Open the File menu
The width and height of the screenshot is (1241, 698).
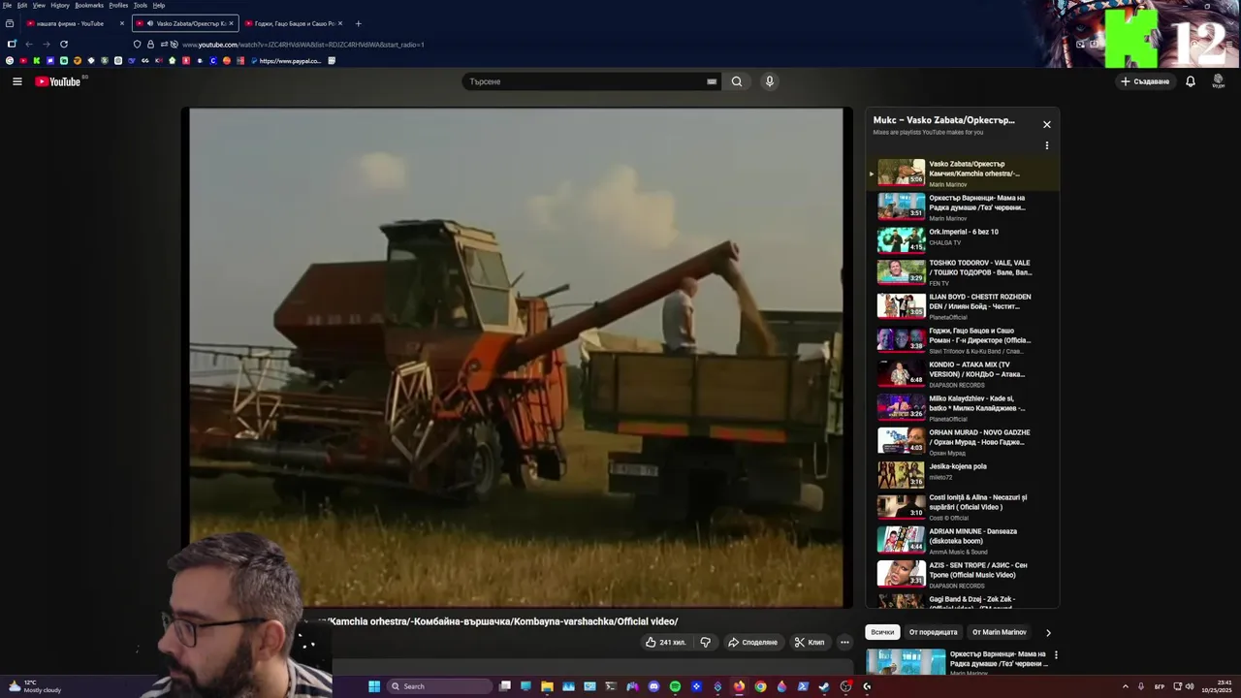click(x=8, y=5)
